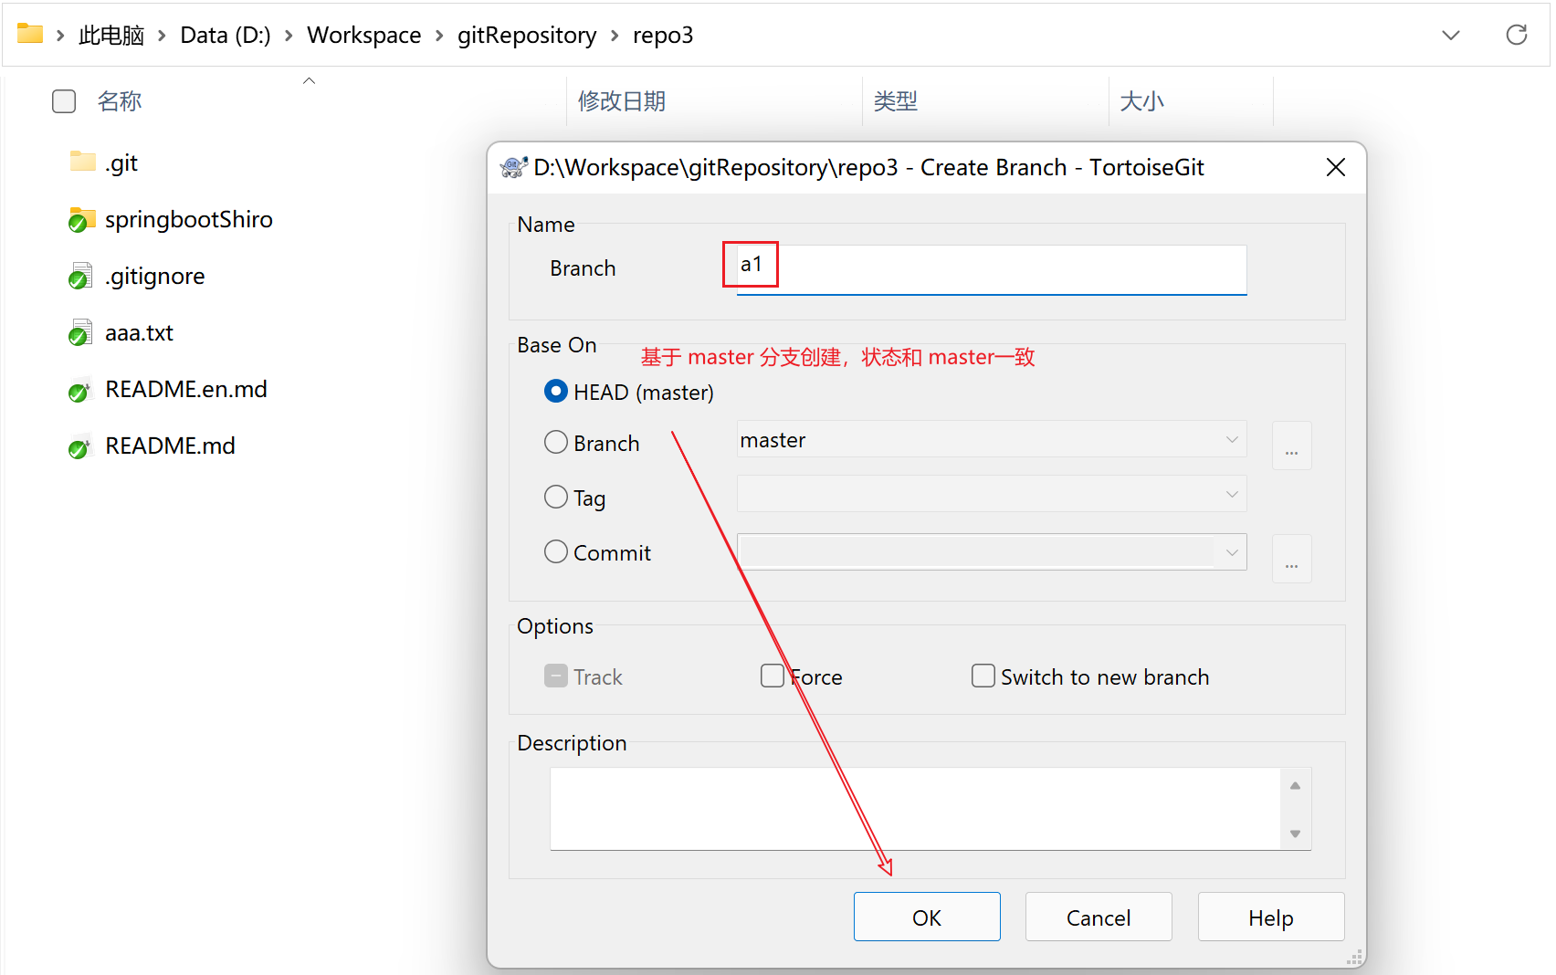The image size is (1556, 975).
Task: Click the Description scrollbar down arrow
Action: 1295,833
